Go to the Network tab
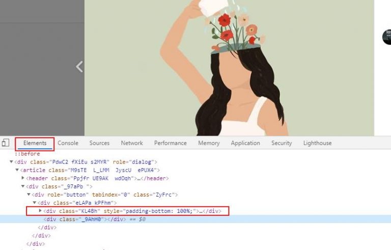This screenshot has height=250, width=391. (x=132, y=143)
